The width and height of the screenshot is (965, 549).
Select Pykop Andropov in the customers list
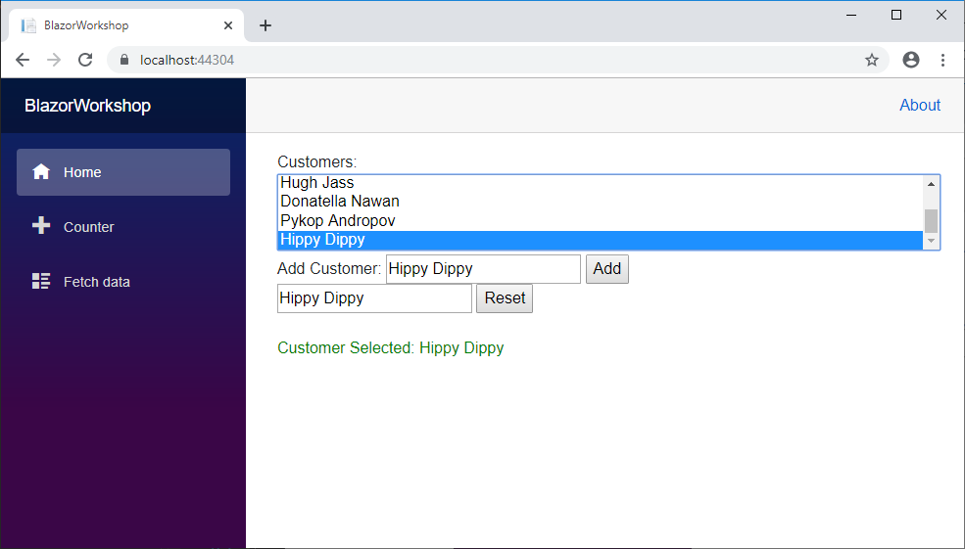click(600, 220)
